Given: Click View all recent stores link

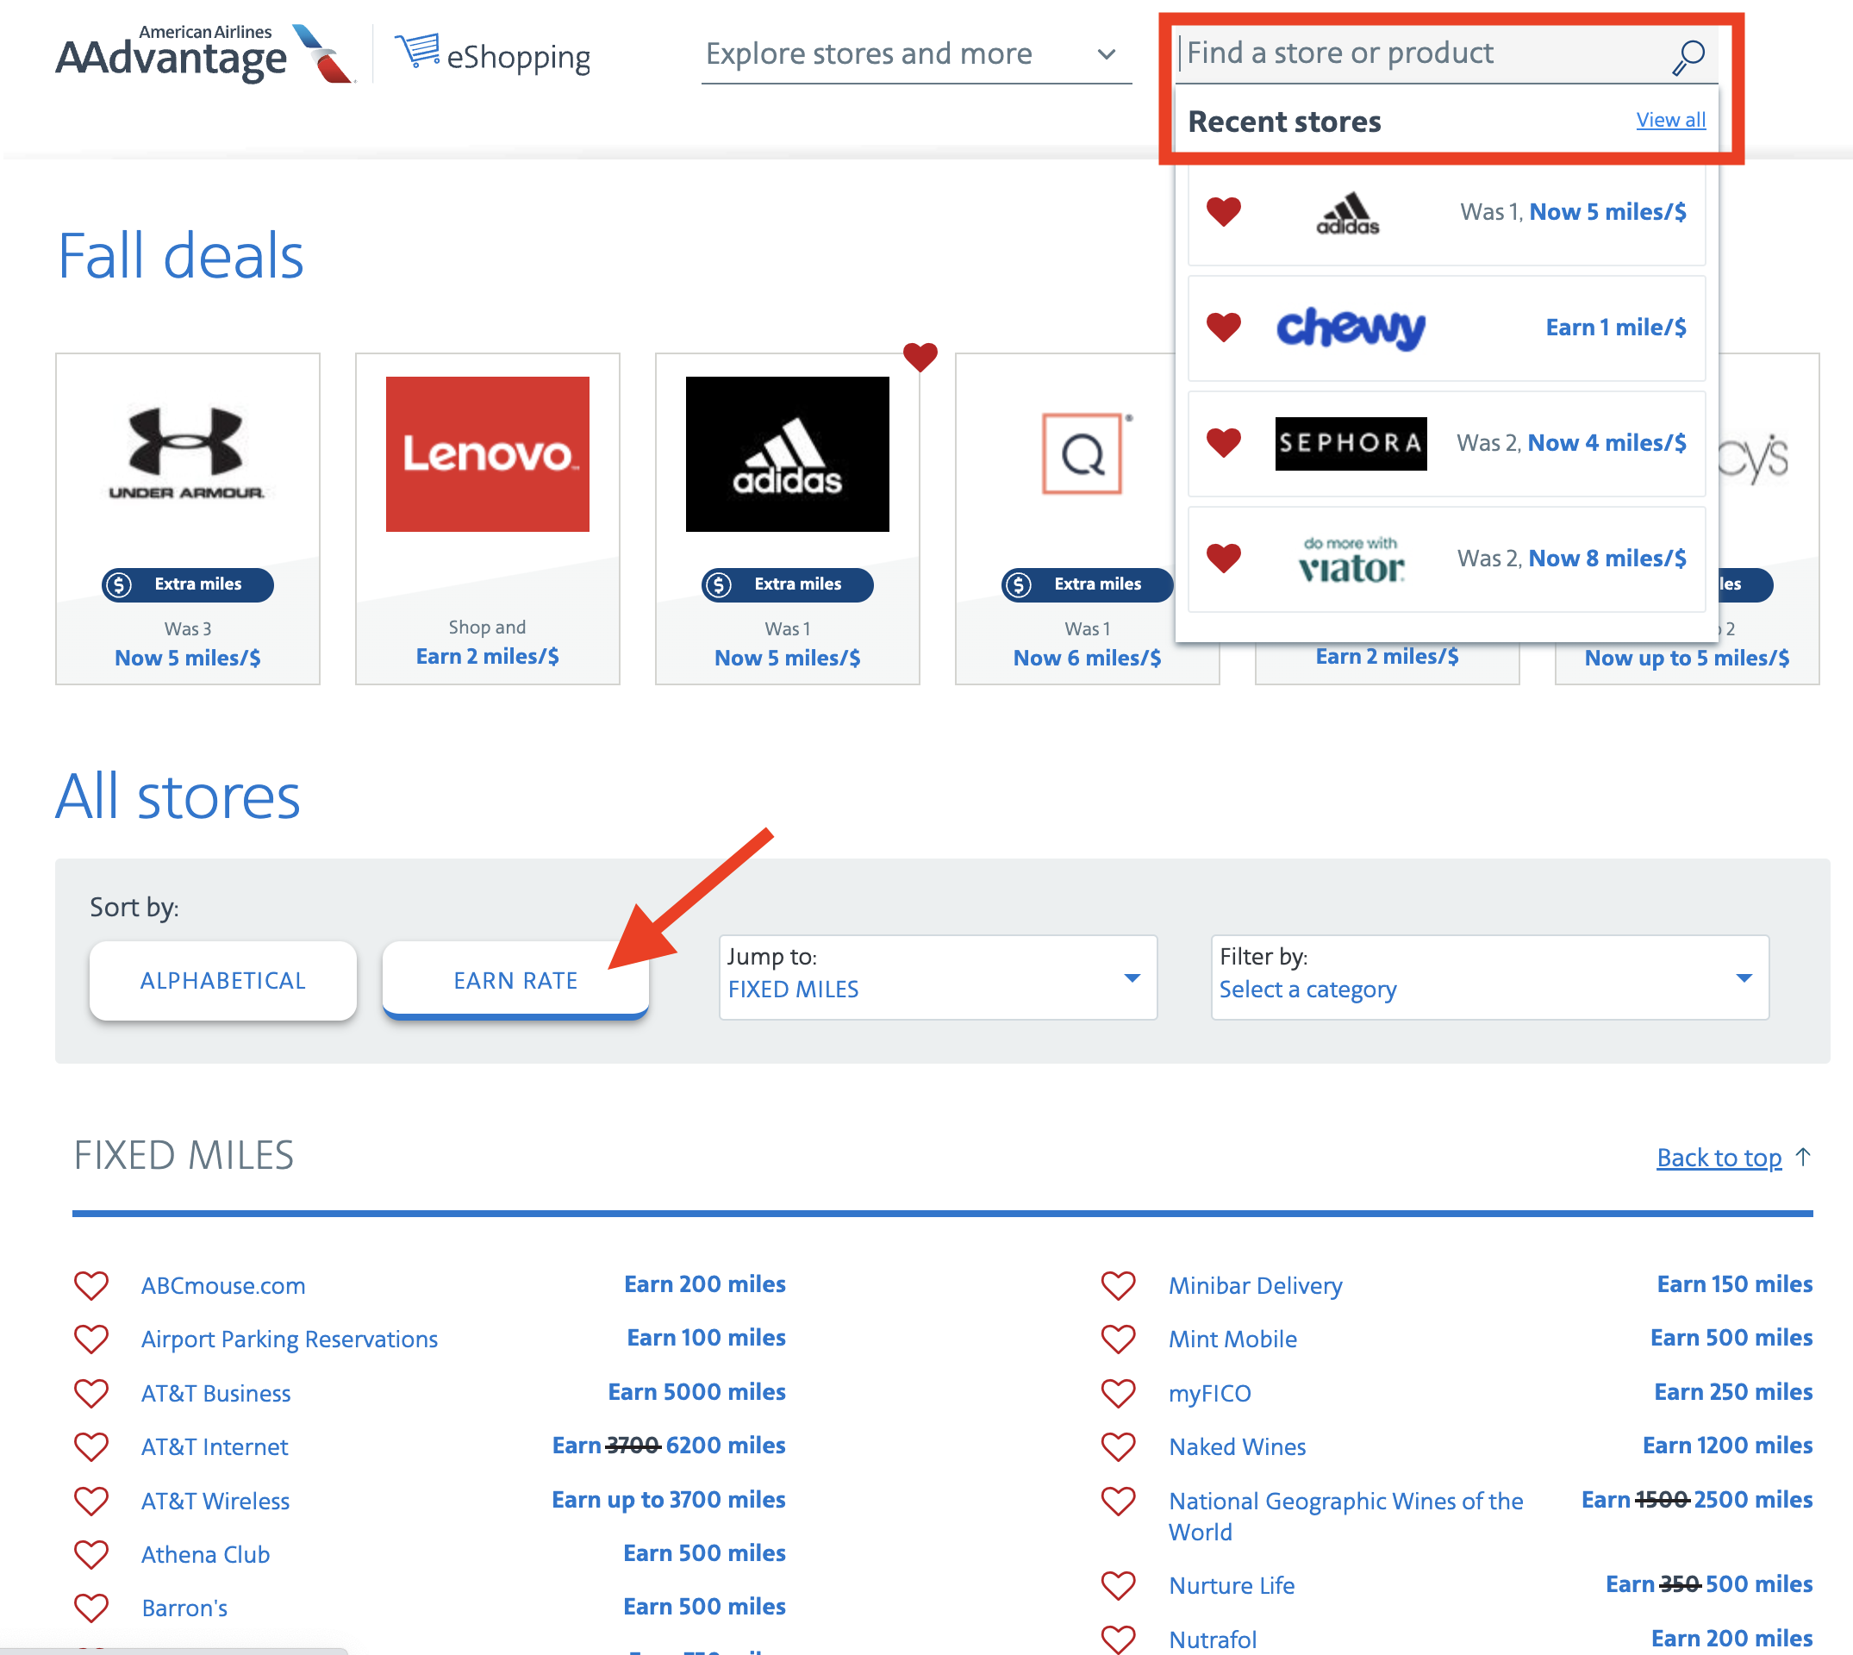Looking at the screenshot, I should tap(1670, 120).
